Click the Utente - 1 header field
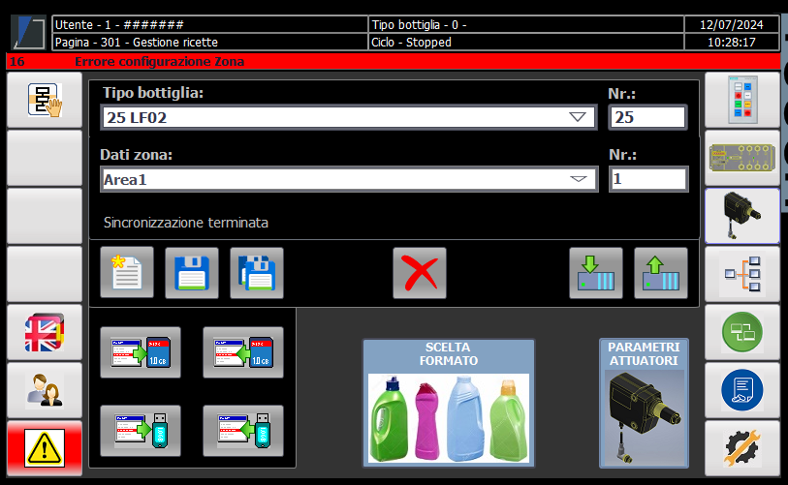The height and width of the screenshot is (485, 788). [x=210, y=24]
